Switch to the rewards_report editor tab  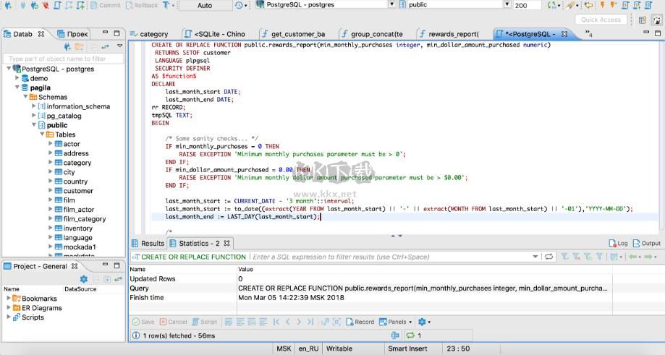448,34
